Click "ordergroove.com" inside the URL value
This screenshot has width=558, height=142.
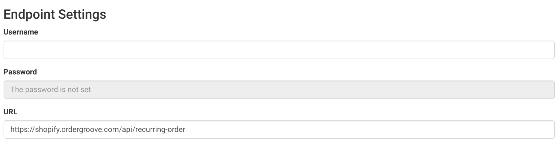[x=90, y=129]
